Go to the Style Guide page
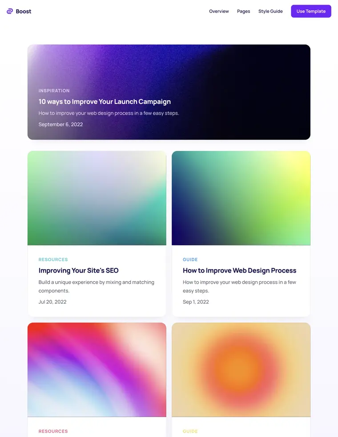Image resolution: width=338 pixels, height=437 pixels. tap(270, 12)
